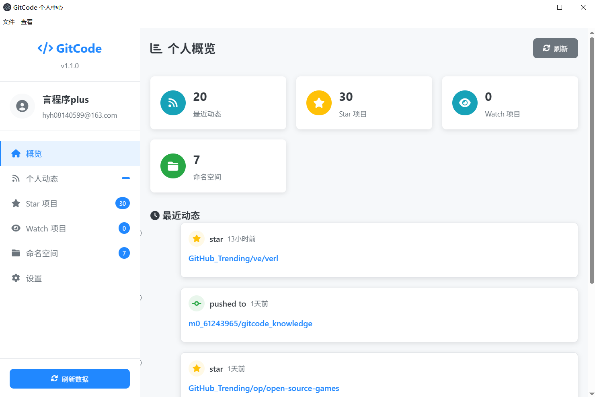
Task: Click the GitCode logo in the sidebar
Action: [69, 48]
